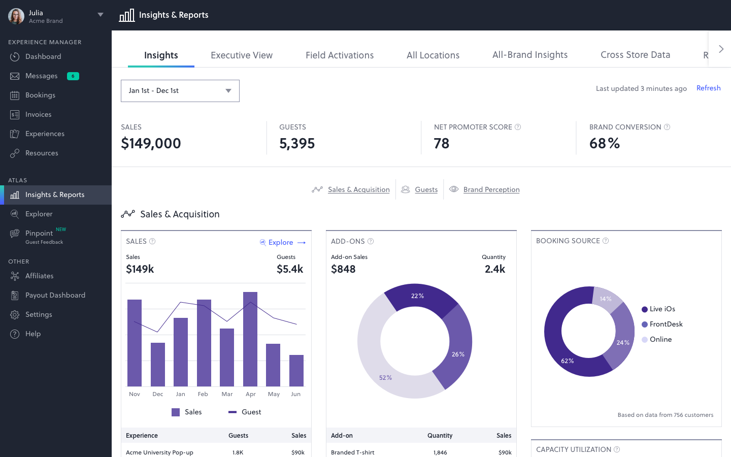Select the Bookings calendar icon

(16, 95)
